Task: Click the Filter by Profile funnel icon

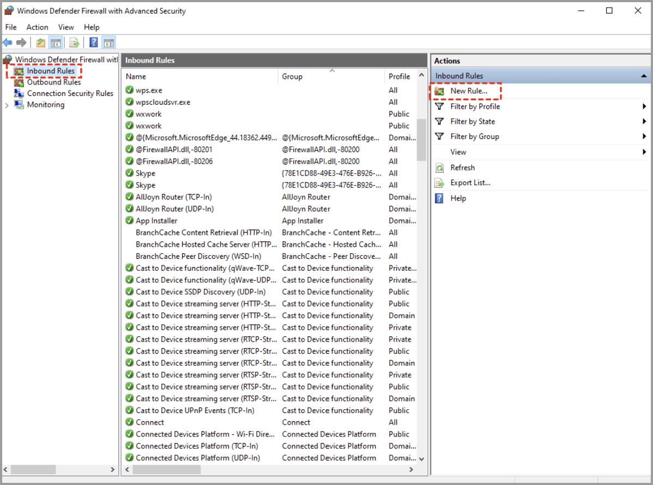Action: pos(439,107)
